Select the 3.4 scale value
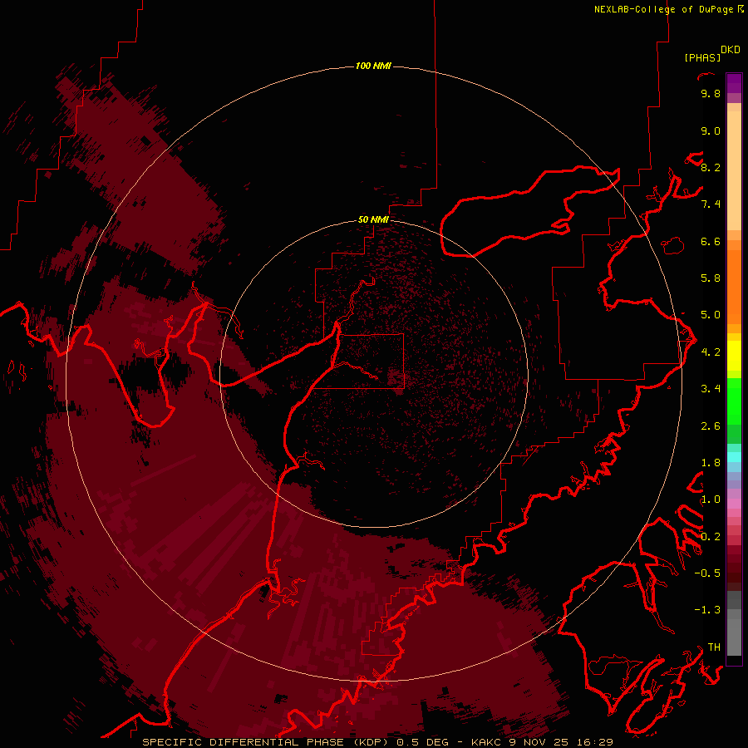 711,389
